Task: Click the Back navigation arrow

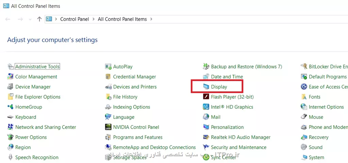Action: coord(8,19)
